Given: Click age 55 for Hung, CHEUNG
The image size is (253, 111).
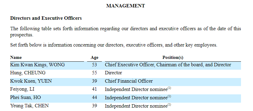Looking at the screenshot, I should (94, 73).
